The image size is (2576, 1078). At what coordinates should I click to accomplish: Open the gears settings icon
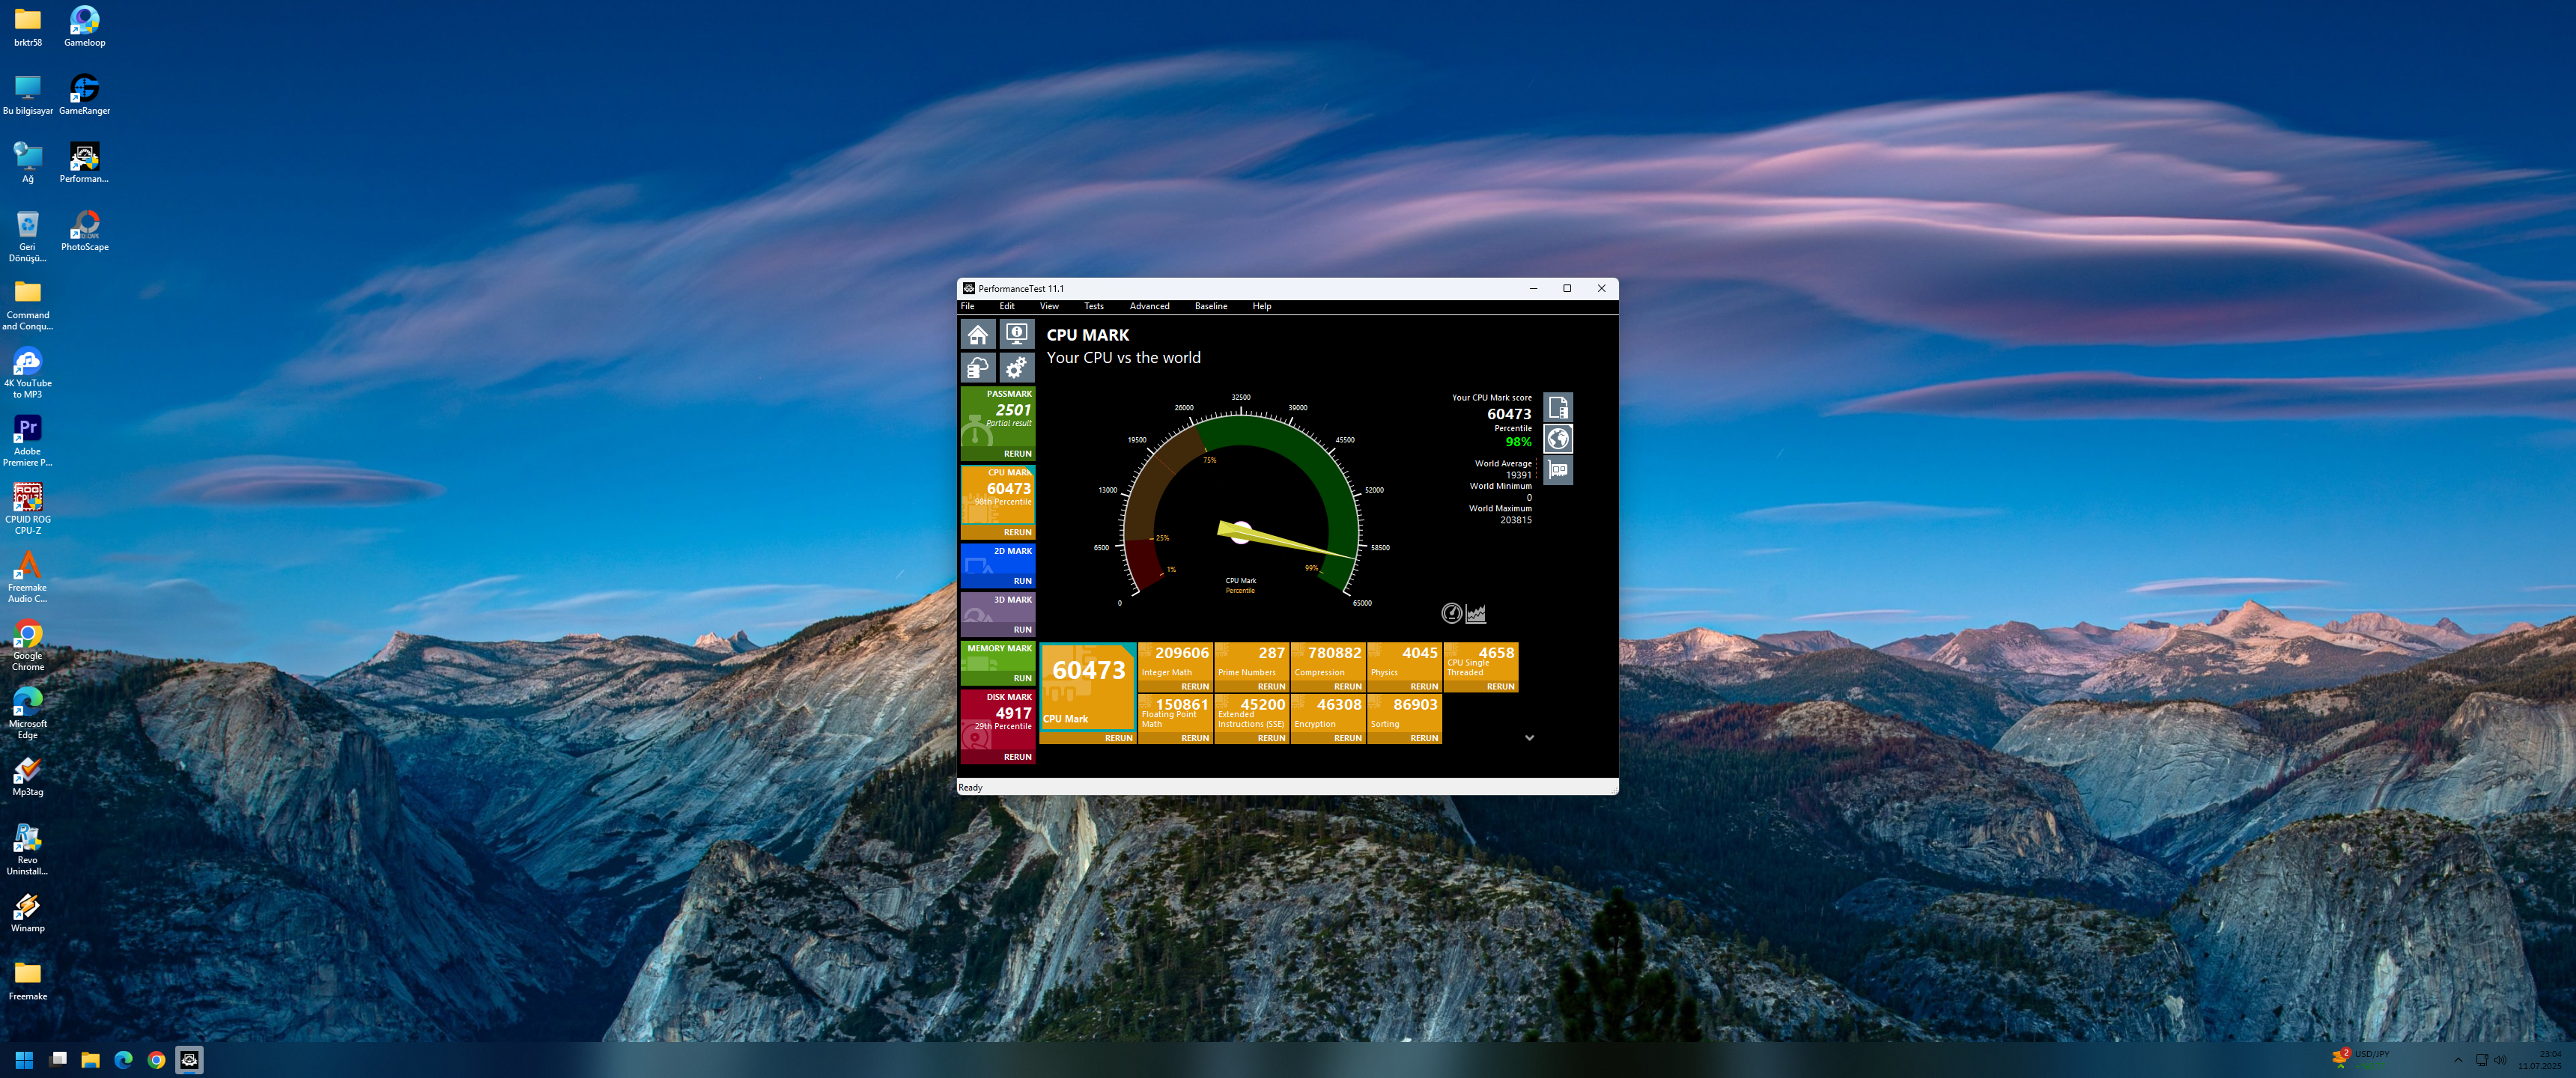(x=1016, y=368)
